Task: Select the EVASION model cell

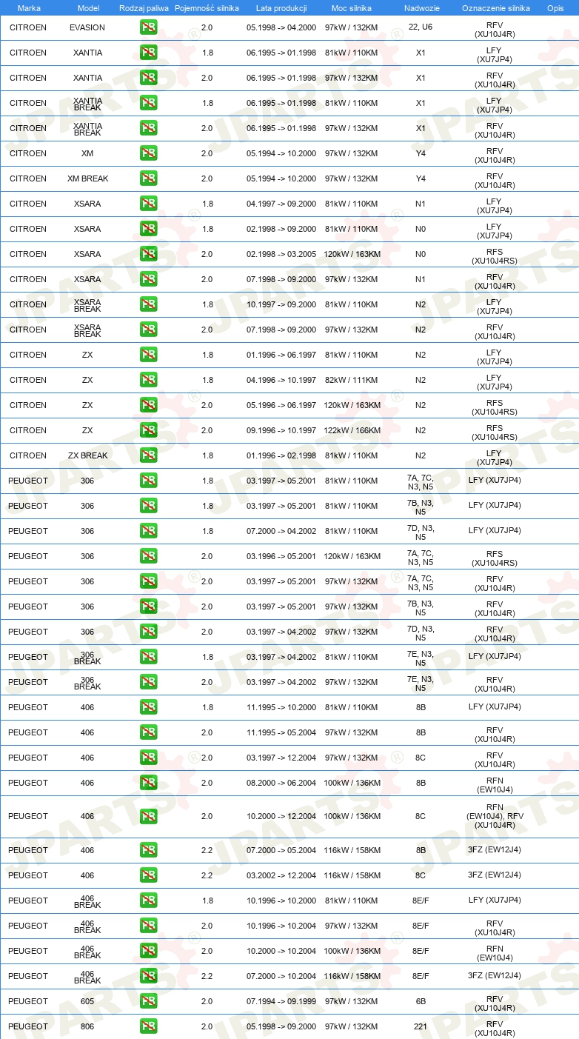Action: point(87,27)
